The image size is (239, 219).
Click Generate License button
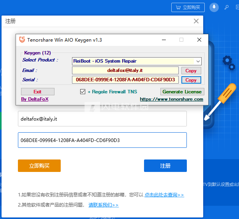[x=182, y=92]
